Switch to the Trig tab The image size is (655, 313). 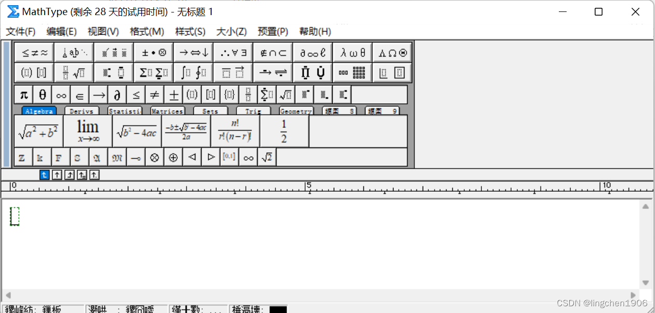[x=253, y=111]
